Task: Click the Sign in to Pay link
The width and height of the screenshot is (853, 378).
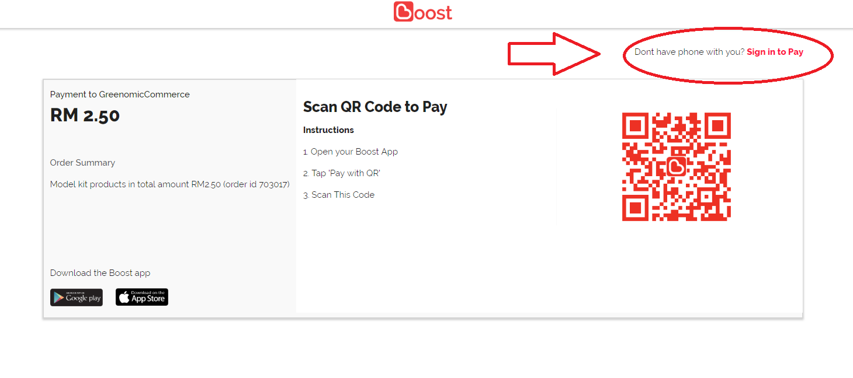Action: [775, 52]
